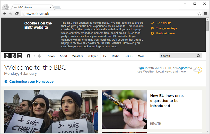Open notifications bell icon
The width and height of the screenshot is (210, 134).
click(x=39, y=56)
